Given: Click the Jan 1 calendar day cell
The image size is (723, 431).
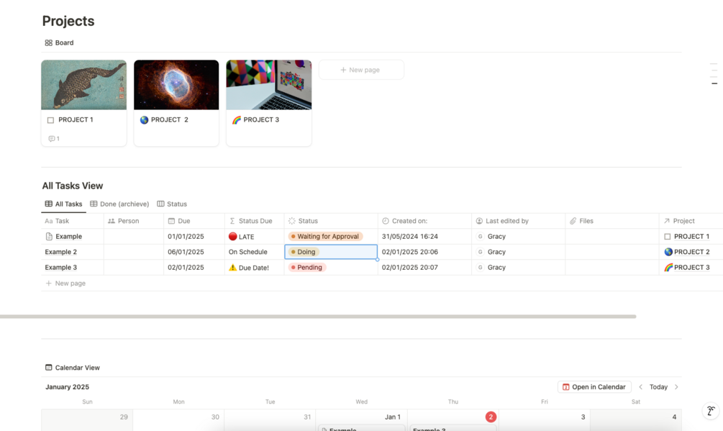Looking at the screenshot, I should point(361,420).
